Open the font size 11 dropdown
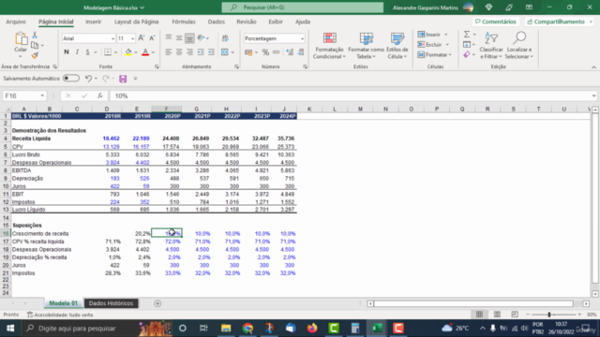The width and height of the screenshot is (600, 337). 133,38
